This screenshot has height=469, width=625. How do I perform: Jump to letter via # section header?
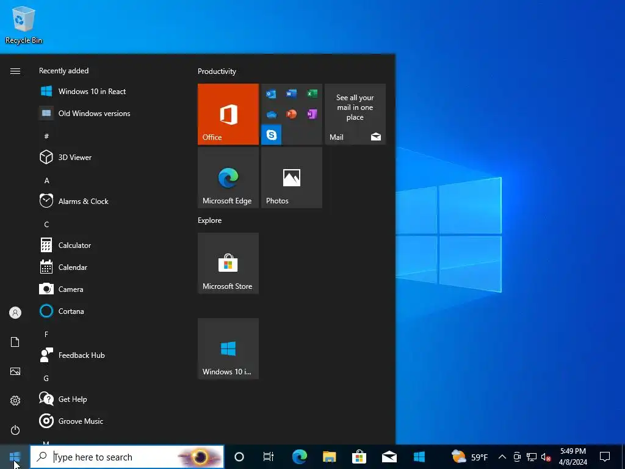point(46,136)
